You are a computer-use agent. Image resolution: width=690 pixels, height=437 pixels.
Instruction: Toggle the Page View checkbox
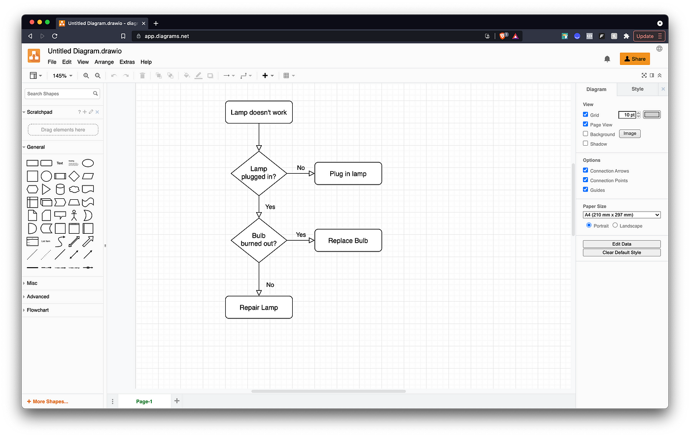click(x=586, y=124)
